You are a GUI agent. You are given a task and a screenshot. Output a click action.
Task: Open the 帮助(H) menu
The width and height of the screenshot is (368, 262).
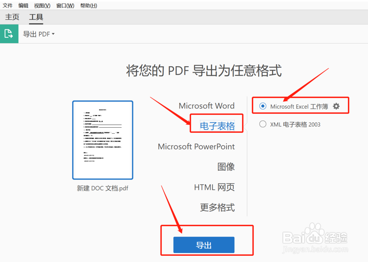(88, 6)
